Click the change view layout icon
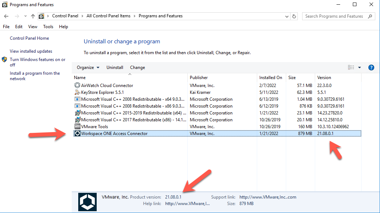This screenshot has height=213, width=380. [351, 68]
